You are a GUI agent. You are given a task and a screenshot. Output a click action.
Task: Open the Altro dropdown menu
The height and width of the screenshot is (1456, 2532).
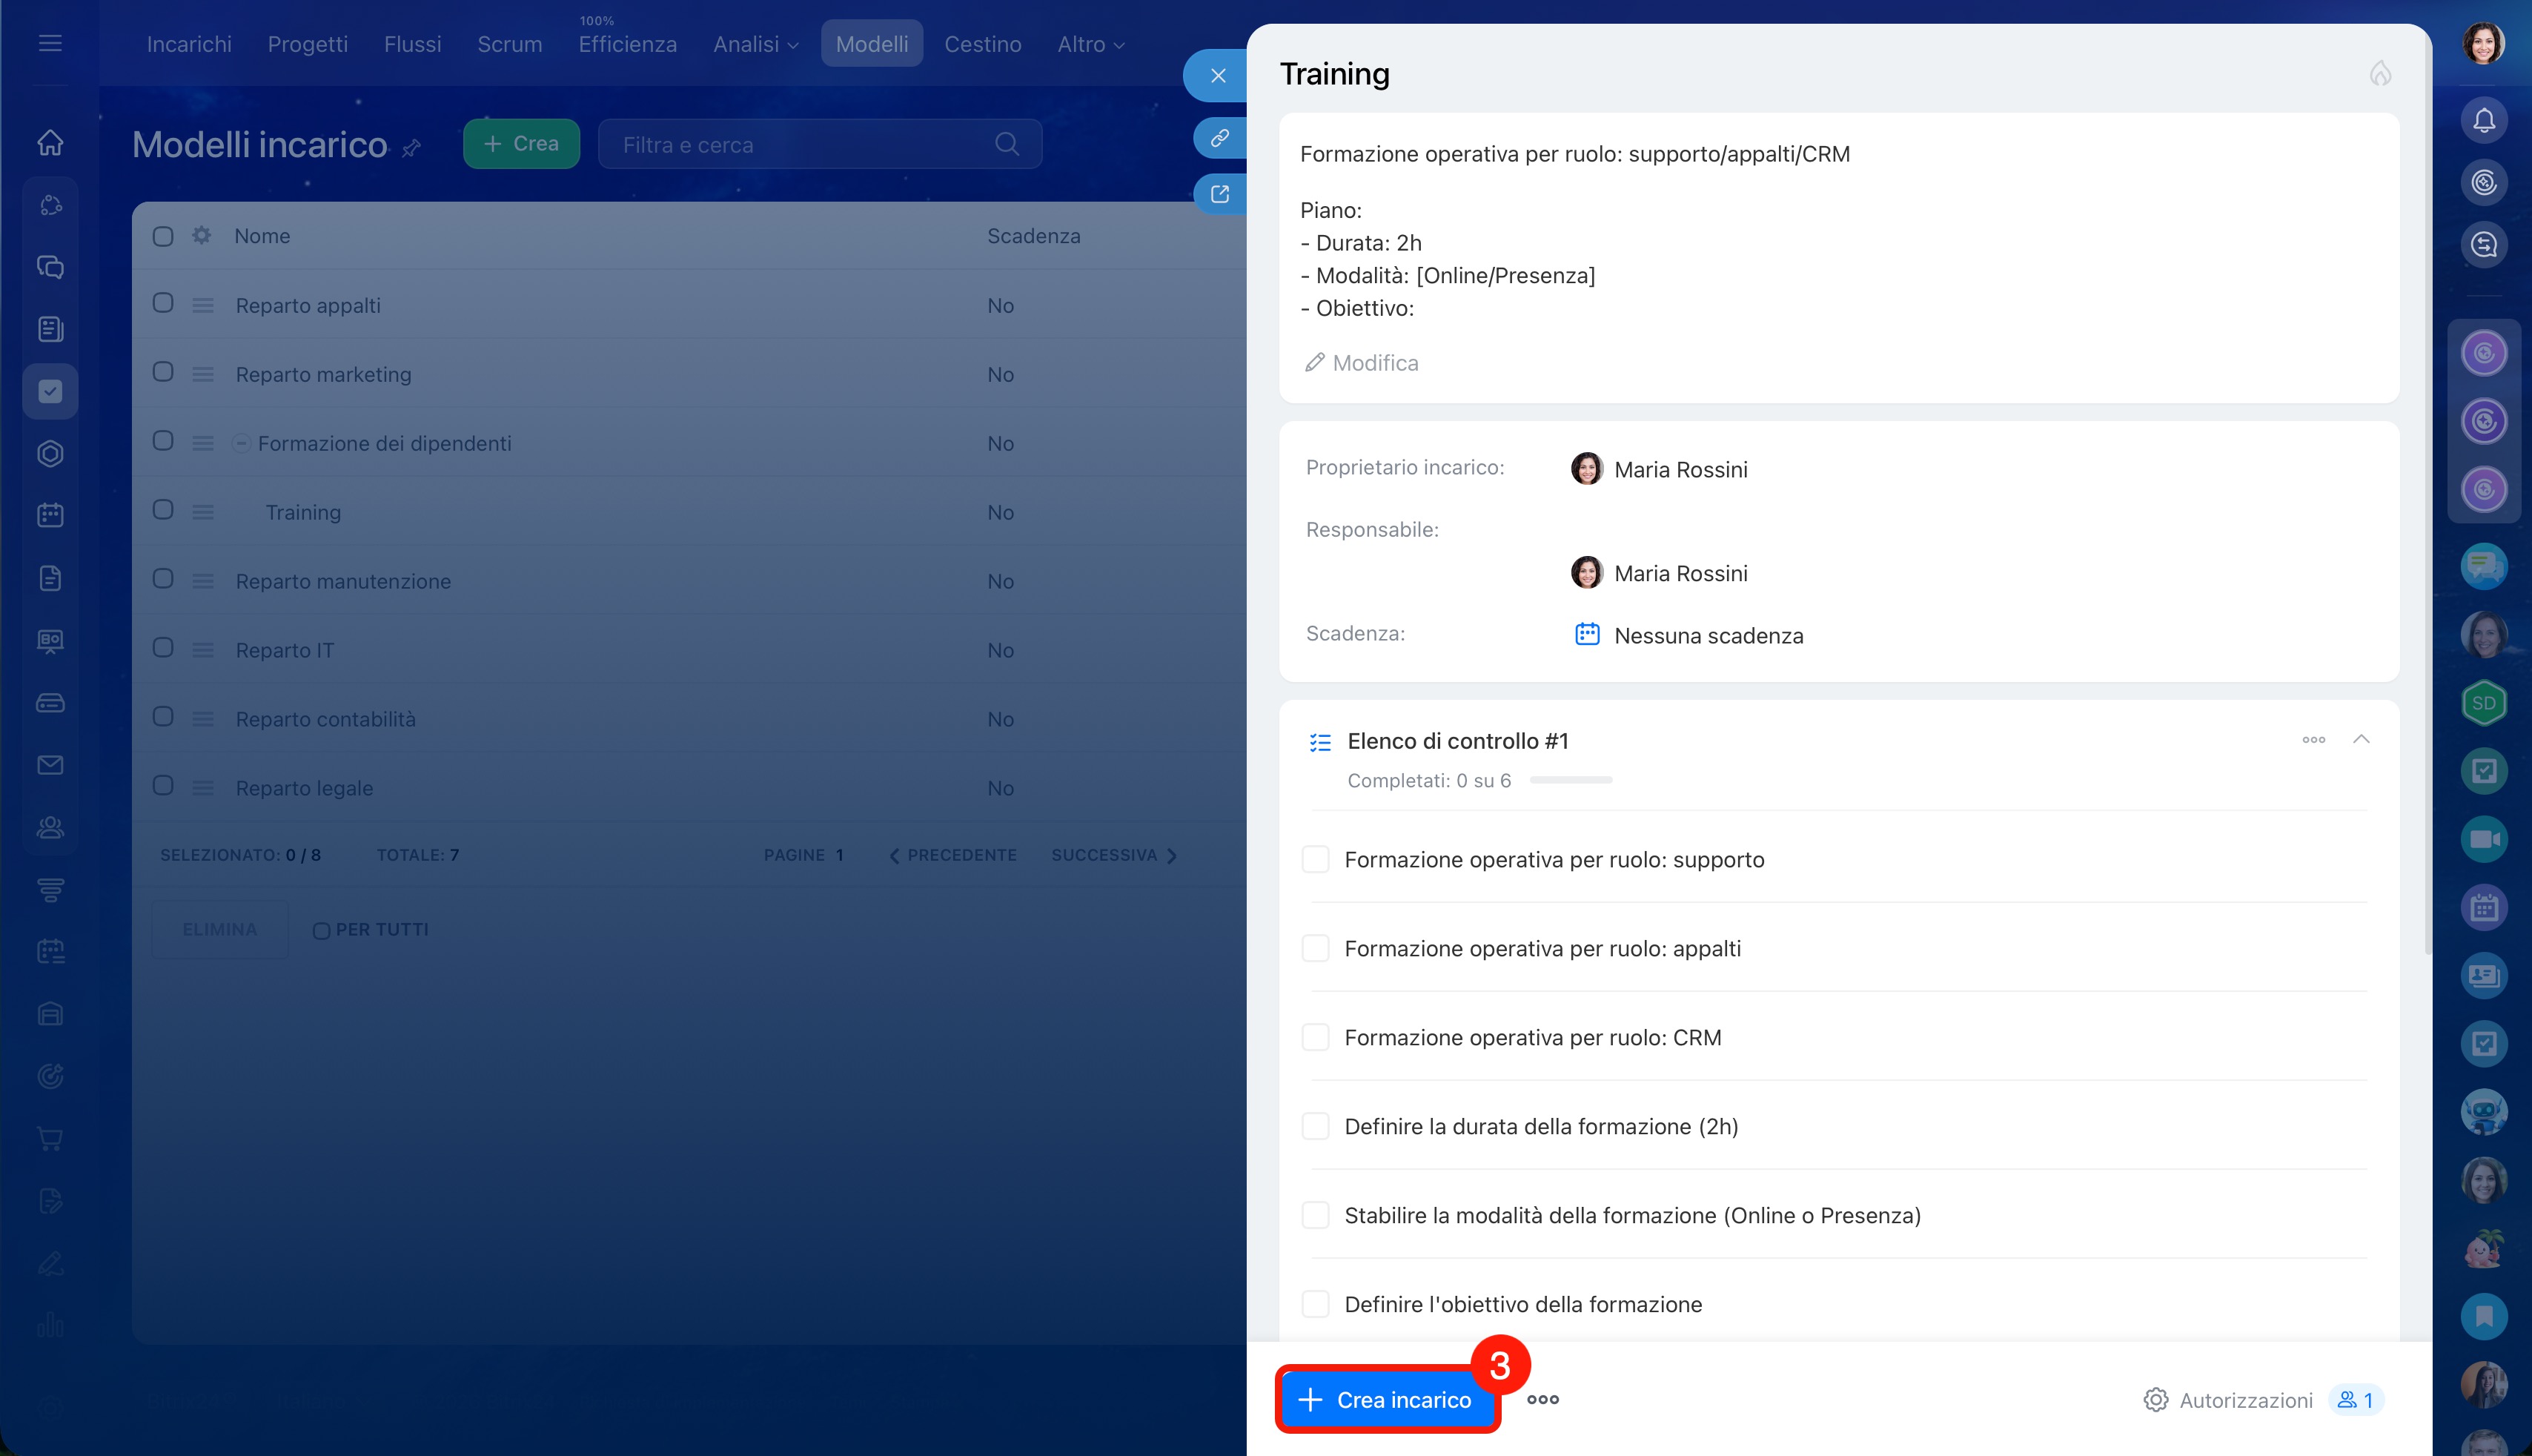[1090, 44]
